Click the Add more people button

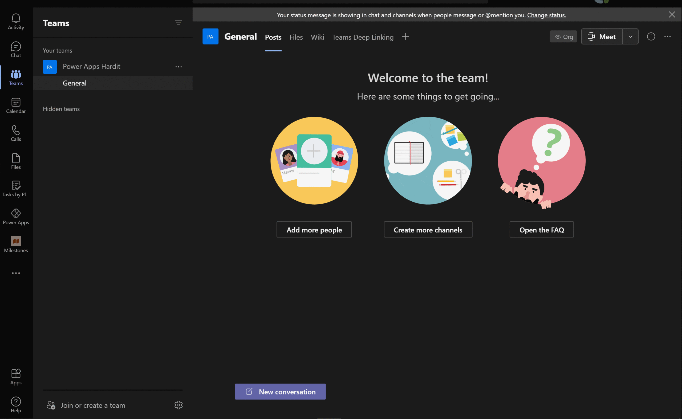[x=314, y=229]
